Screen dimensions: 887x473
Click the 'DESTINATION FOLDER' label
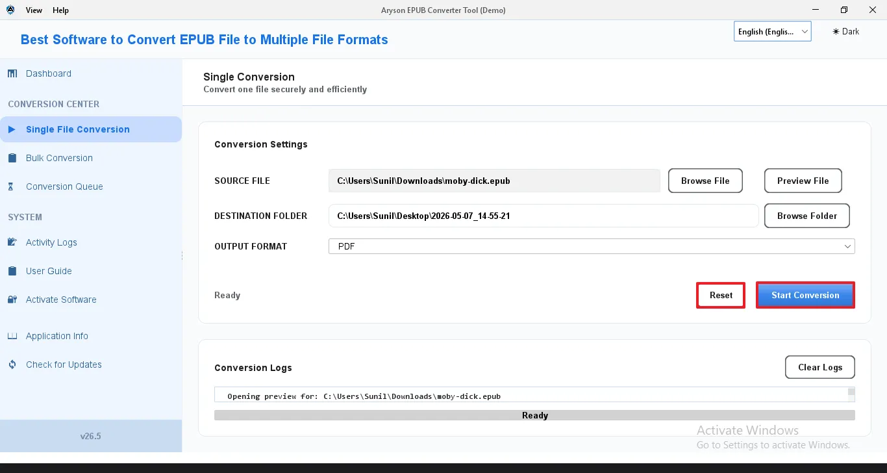(261, 216)
